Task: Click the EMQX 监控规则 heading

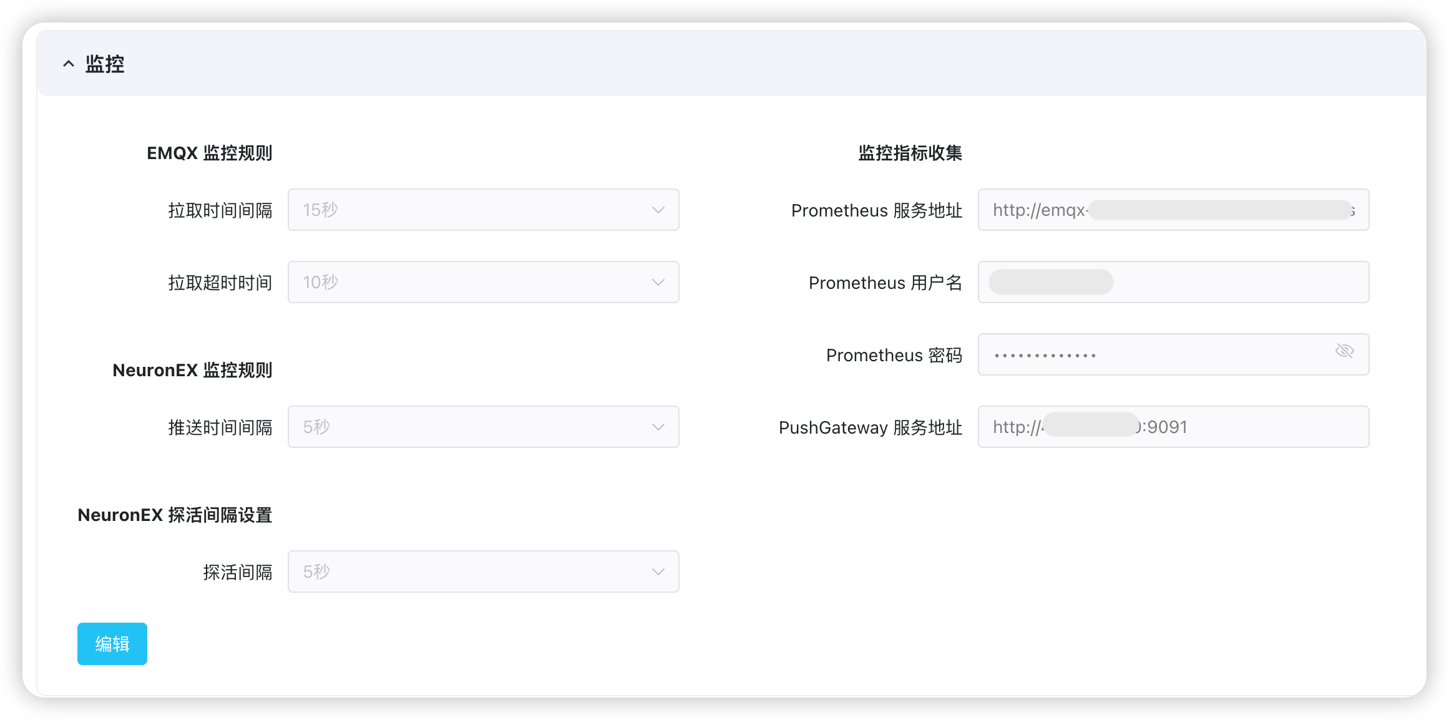Action: point(209,153)
